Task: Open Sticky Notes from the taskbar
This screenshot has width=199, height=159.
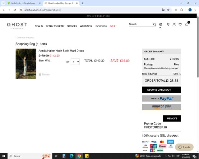Action: pyautogui.click(x=87, y=156)
